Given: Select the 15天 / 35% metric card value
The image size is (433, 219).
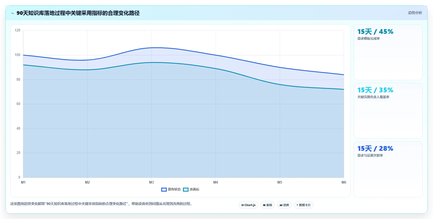Looking at the screenshot, I should click(x=375, y=90).
